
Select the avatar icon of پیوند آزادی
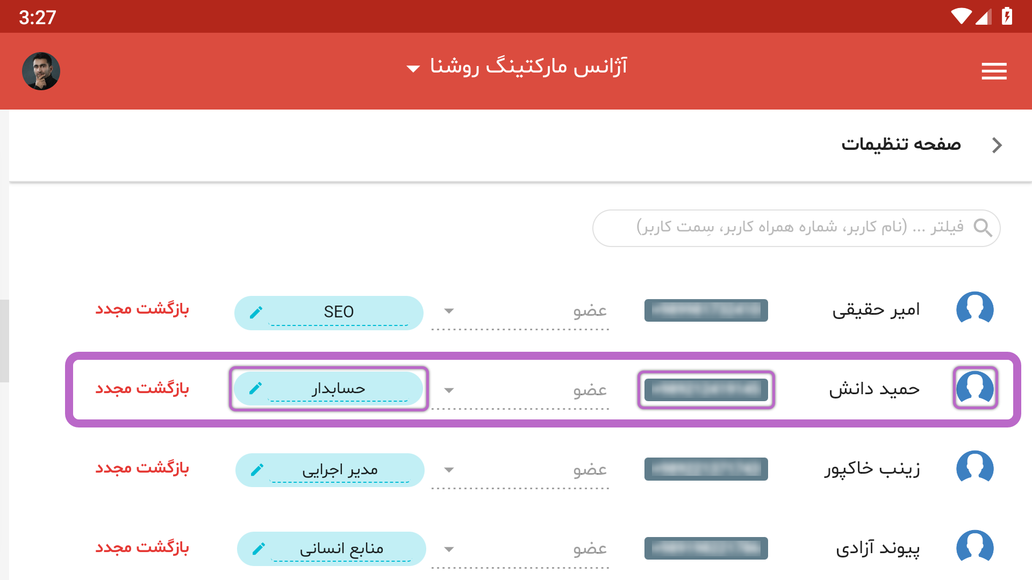(x=975, y=548)
